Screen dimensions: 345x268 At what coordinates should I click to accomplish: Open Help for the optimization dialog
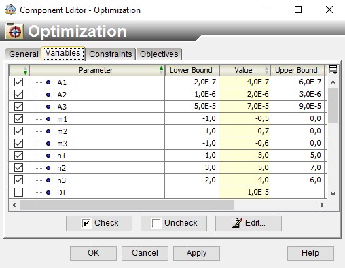pyautogui.click(x=310, y=253)
